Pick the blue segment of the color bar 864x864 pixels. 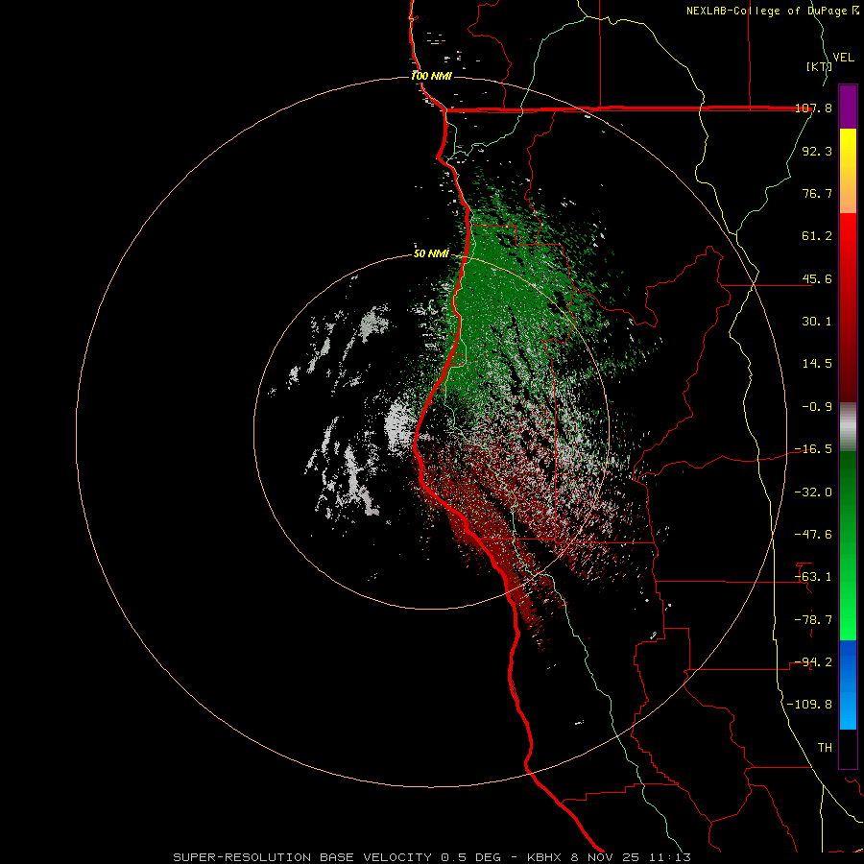click(x=848, y=684)
